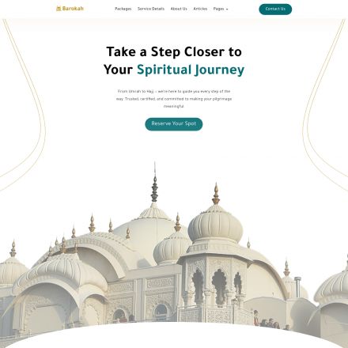348x348 pixels.
Task: Open About Us from navigation
Action: [x=179, y=9]
